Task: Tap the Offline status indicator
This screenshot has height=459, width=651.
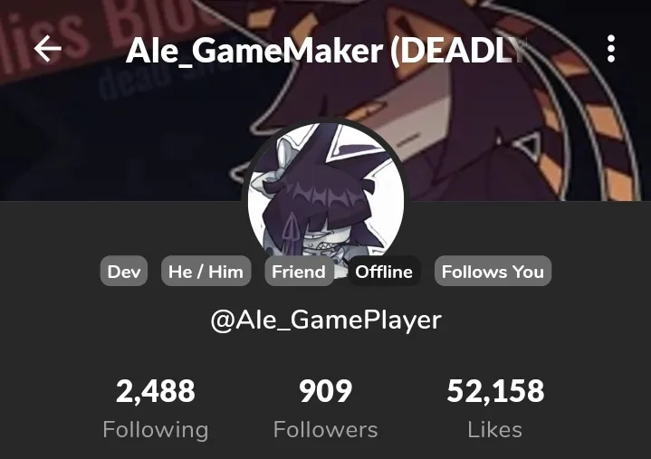Action: click(x=384, y=272)
